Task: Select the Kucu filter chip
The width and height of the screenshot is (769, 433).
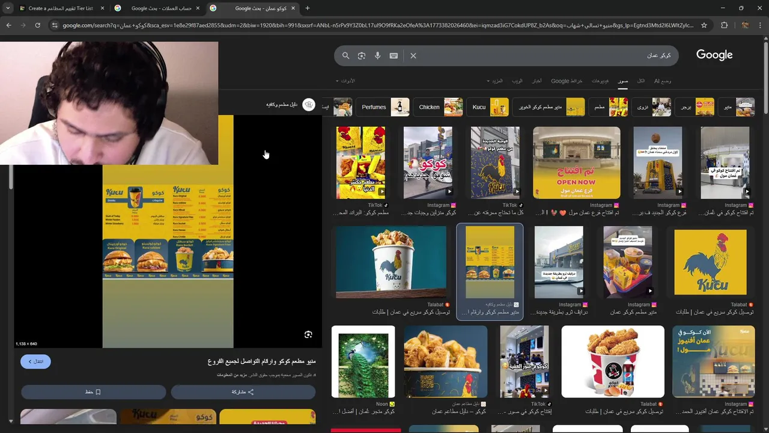Action: tap(488, 107)
